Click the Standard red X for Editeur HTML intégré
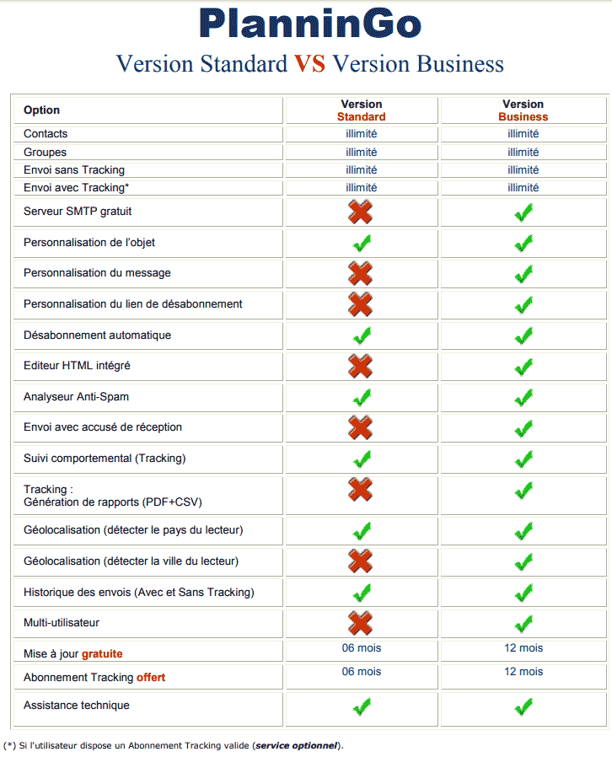Image resolution: width=612 pixels, height=757 pixels. (361, 366)
